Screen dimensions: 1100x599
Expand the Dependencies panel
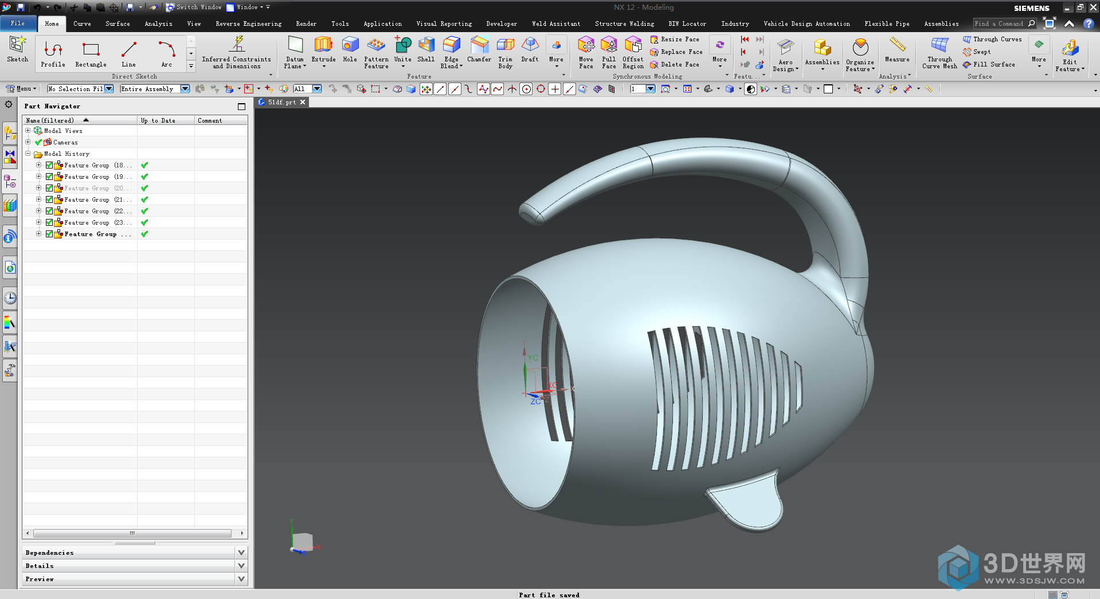click(x=241, y=553)
